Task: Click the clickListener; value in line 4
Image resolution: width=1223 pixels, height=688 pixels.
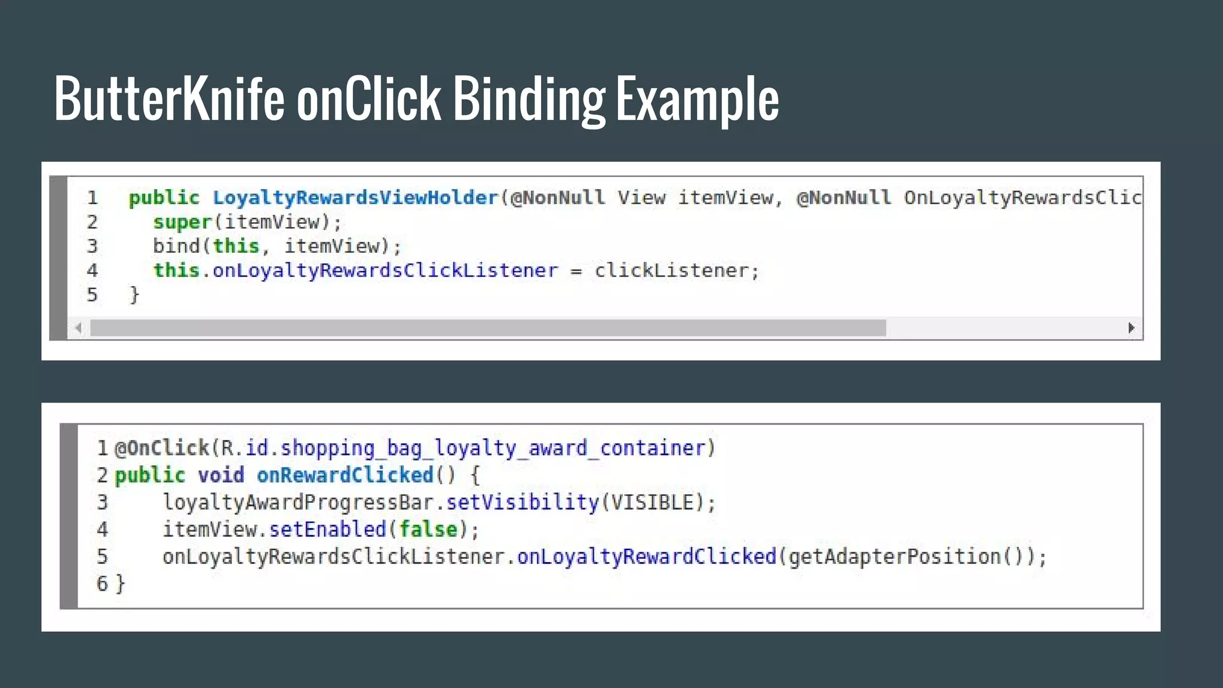Action: (677, 271)
